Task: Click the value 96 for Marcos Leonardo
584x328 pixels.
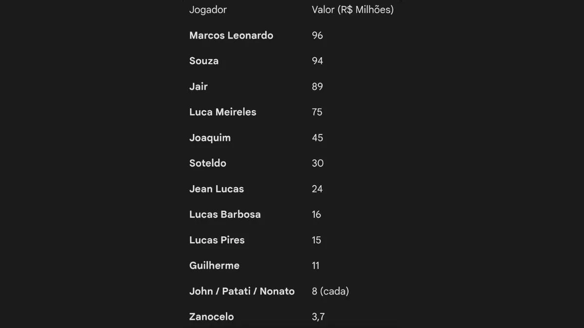Action: 317,35
